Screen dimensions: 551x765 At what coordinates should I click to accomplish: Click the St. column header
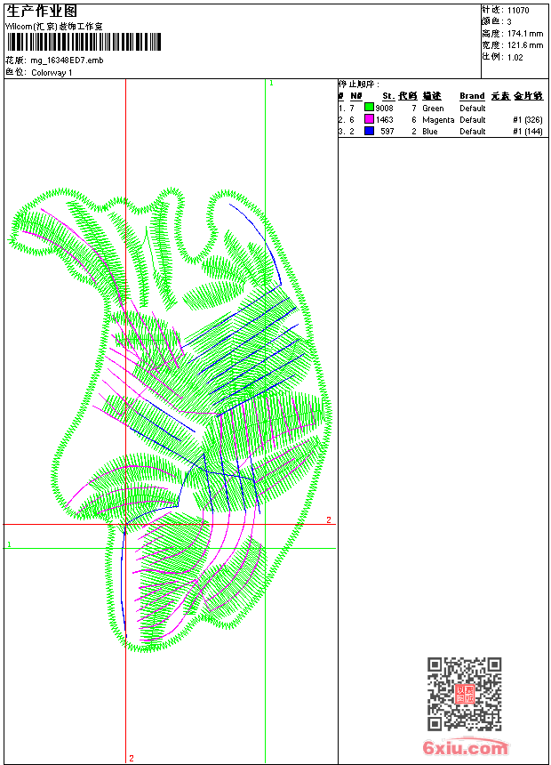[x=387, y=96]
